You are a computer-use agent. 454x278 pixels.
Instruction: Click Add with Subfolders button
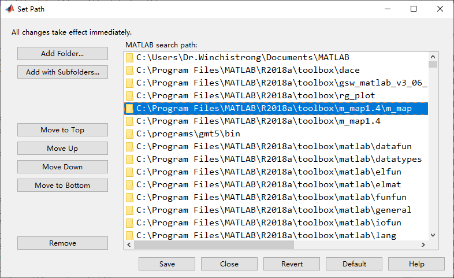click(62, 72)
